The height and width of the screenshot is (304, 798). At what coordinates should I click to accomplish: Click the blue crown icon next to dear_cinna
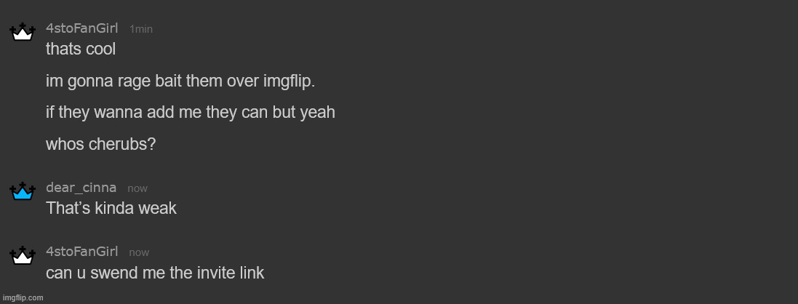[23, 191]
